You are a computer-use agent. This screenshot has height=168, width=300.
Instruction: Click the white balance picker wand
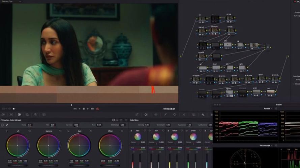point(7,125)
